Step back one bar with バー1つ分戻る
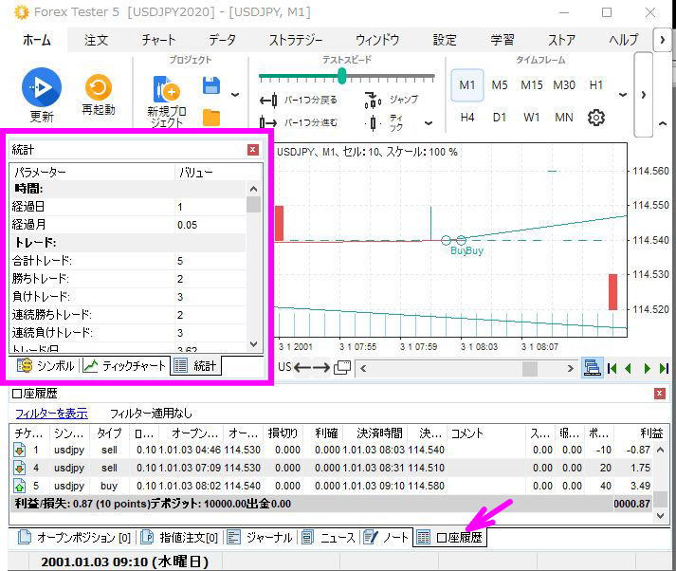Viewport: 676px width, 571px height. tap(299, 100)
